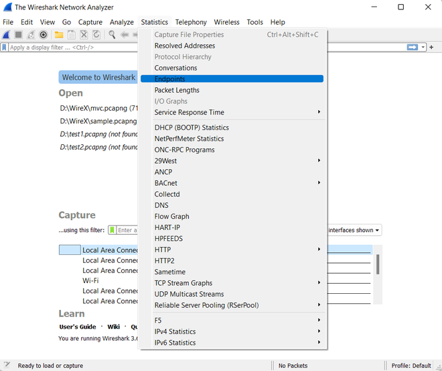Select Flow Graph menu item

click(232, 216)
